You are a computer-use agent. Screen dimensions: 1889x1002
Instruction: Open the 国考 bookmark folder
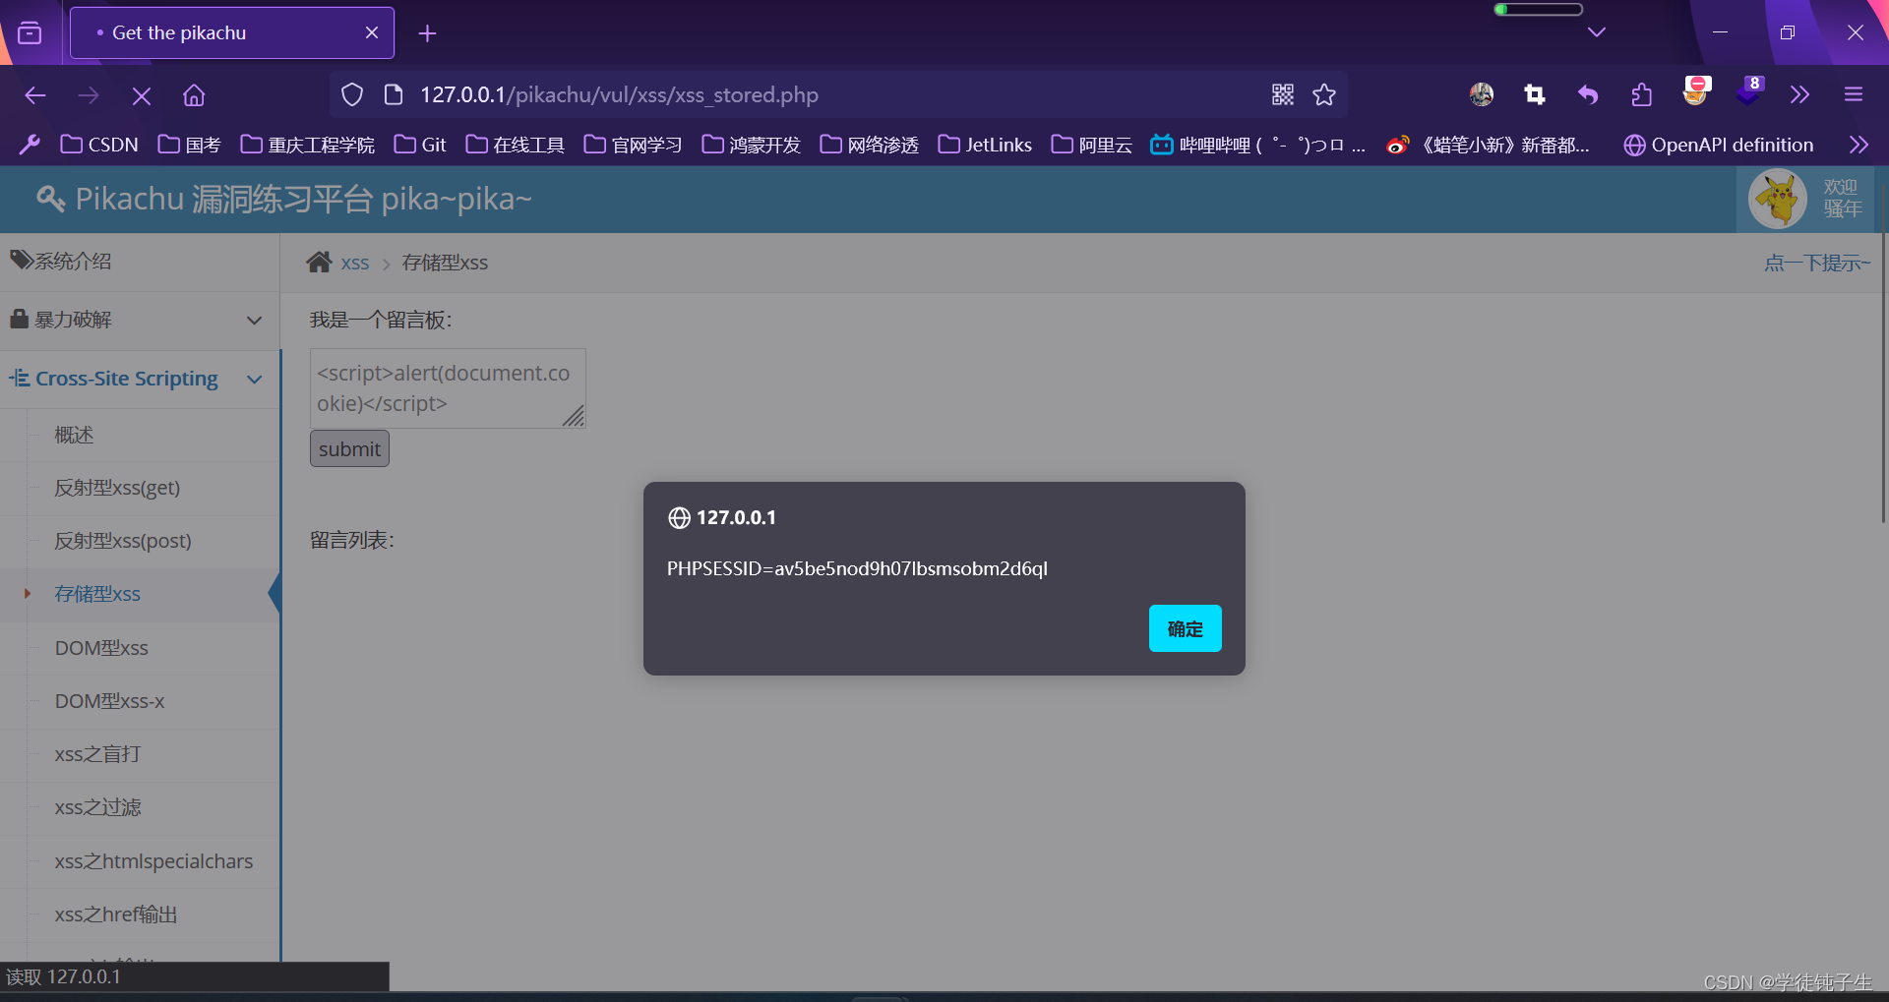click(190, 145)
